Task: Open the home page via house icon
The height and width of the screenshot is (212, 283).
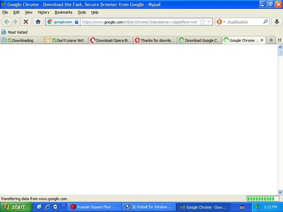Action: (38, 22)
